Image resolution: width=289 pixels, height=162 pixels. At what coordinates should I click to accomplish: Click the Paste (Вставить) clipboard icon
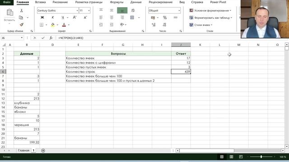click(x=10, y=13)
